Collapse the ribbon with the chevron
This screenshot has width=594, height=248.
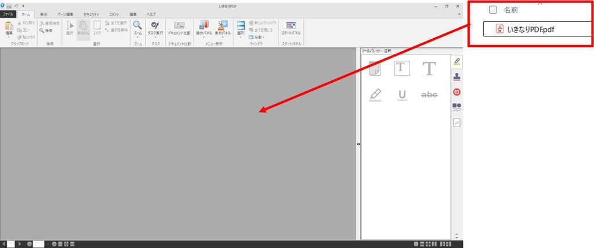click(x=459, y=14)
